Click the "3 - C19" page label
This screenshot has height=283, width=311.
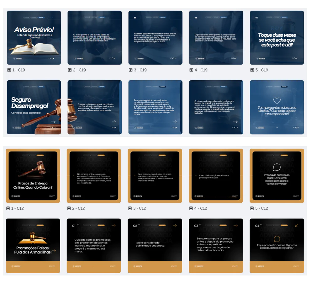click(x=141, y=70)
